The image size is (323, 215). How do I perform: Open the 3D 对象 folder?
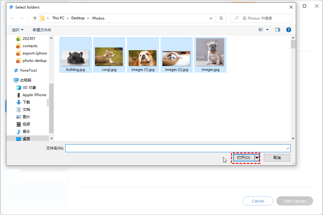[x=29, y=88]
